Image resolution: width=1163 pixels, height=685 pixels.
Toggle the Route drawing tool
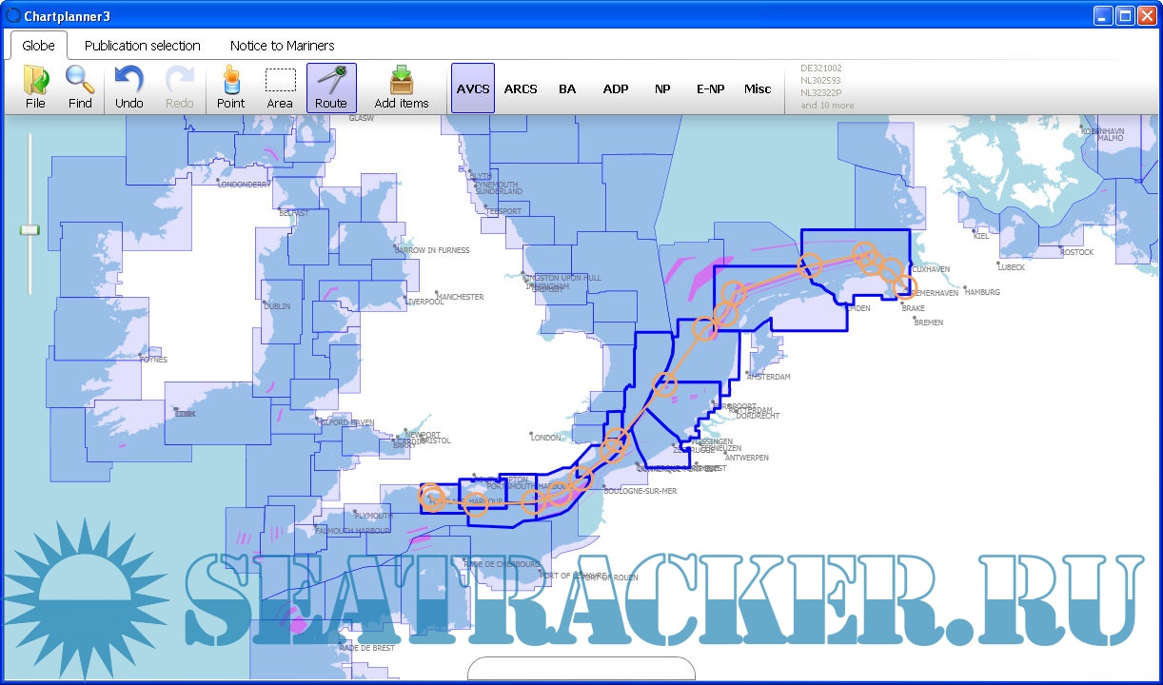pyautogui.click(x=331, y=88)
